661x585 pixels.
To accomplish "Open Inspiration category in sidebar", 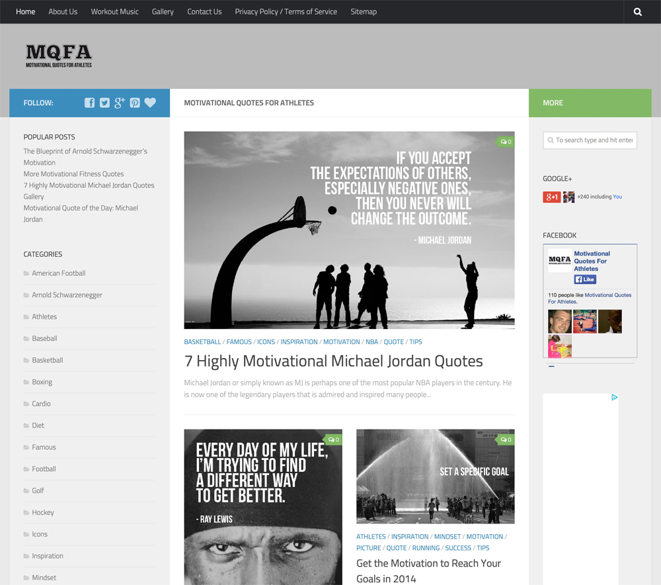I will [48, 556].
